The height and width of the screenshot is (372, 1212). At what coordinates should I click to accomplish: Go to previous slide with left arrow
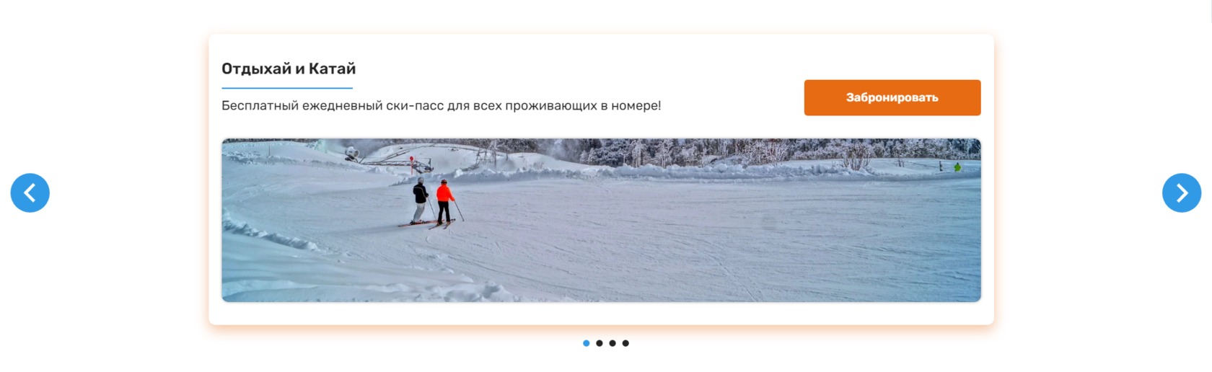tap(30, 192)
